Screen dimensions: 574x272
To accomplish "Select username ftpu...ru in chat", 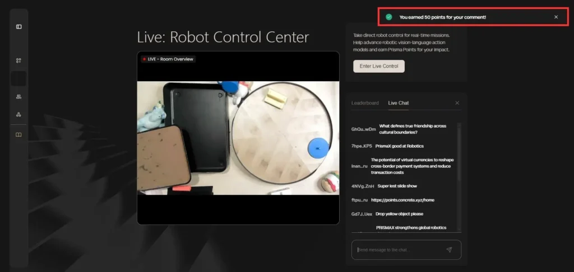I will point(359,200).
